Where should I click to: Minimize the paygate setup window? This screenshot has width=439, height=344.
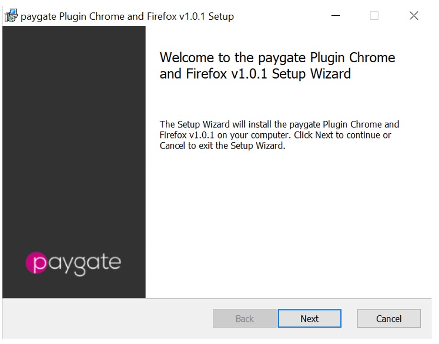point(335,16)
